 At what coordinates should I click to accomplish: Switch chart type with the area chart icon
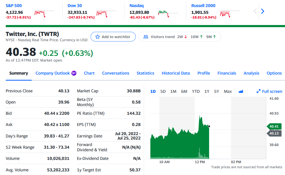coord(241,91)
